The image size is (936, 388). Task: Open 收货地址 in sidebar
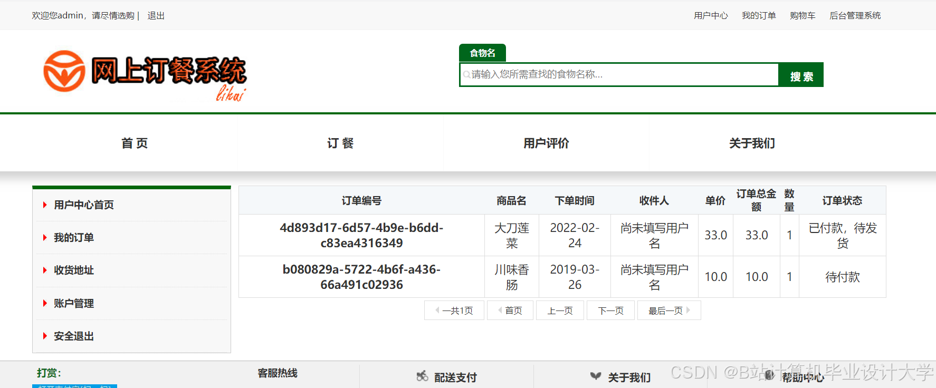tap(74, 270)
